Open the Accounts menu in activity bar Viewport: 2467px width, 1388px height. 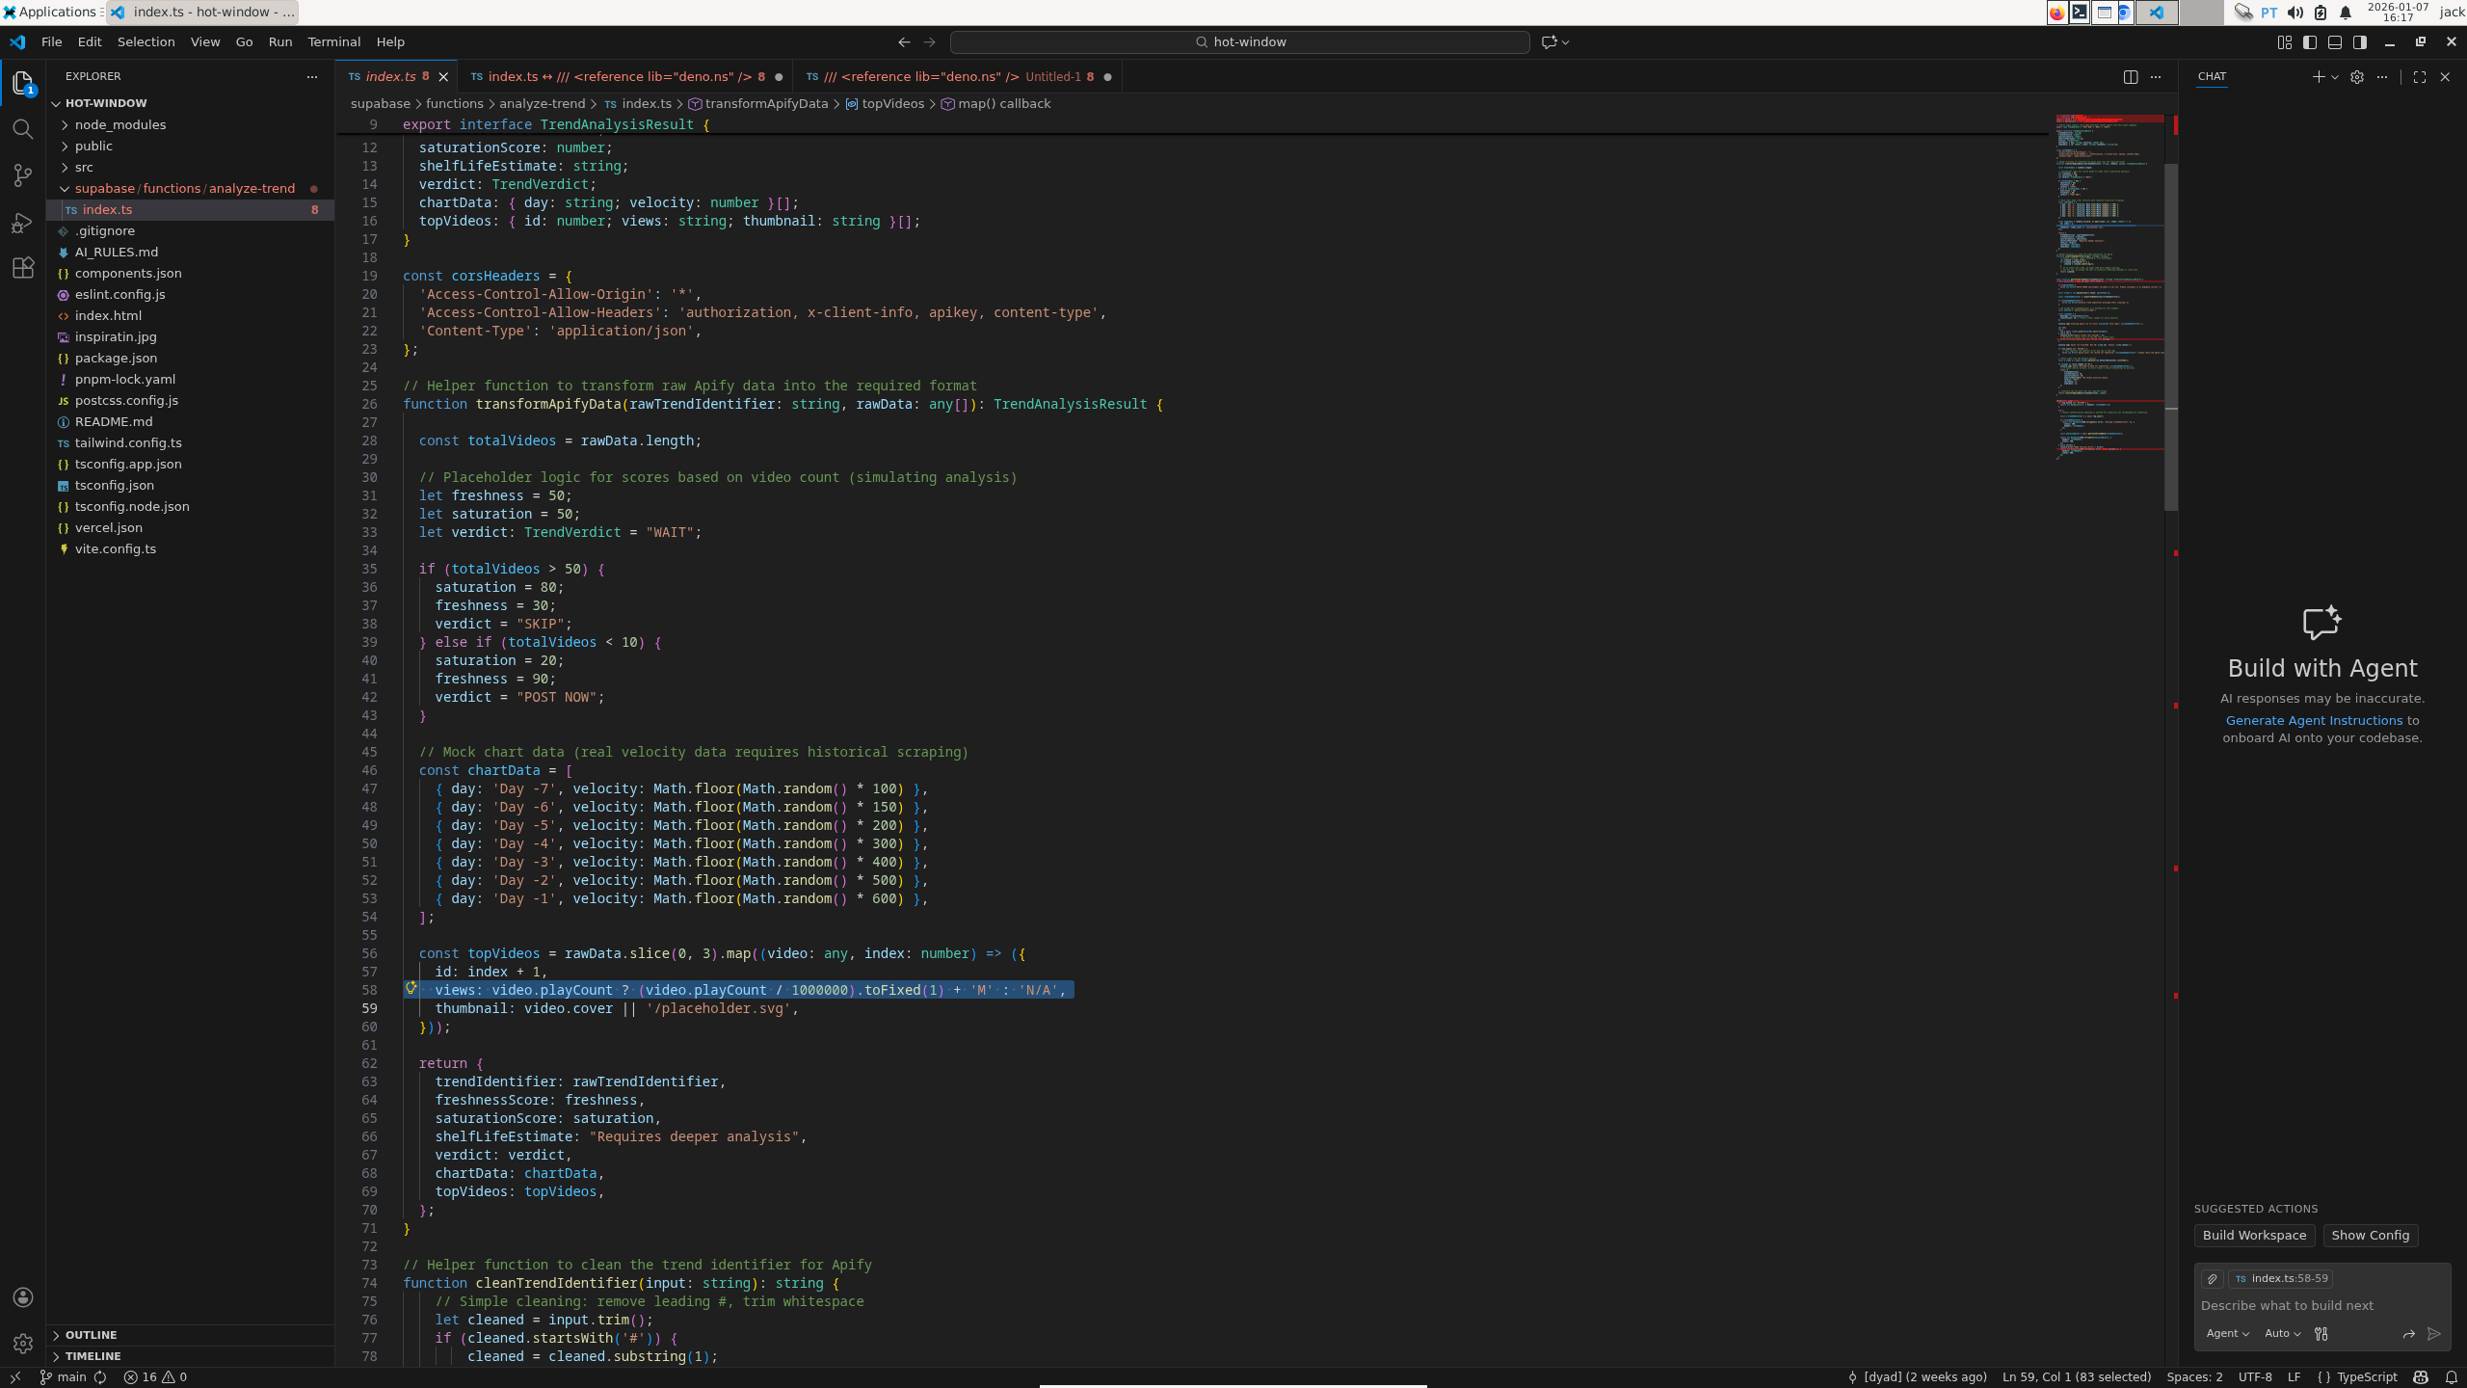click(23, 1297)
